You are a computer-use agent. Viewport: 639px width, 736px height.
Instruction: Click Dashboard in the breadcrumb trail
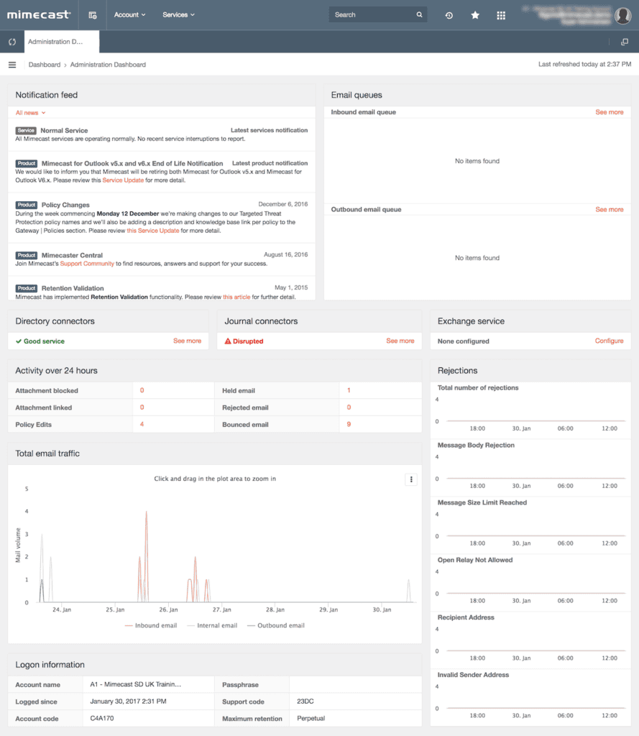[45, 64]
